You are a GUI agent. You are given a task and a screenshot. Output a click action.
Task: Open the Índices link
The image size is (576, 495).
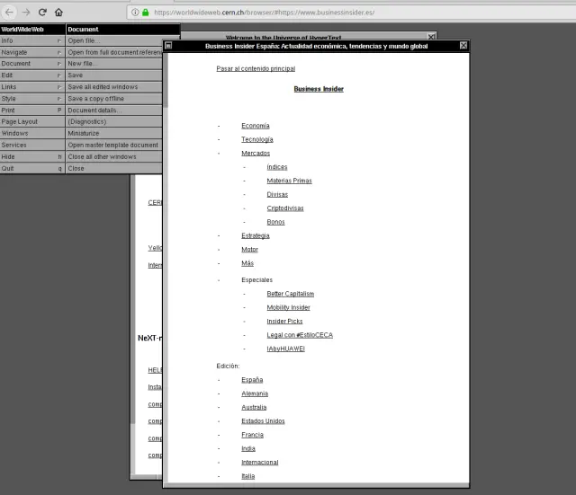[277, 167]
